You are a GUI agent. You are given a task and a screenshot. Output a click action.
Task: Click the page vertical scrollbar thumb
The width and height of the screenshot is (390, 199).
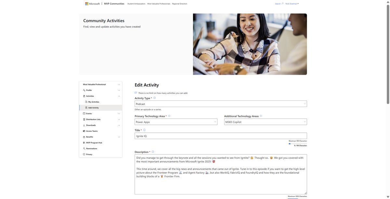tap(388, 54)
